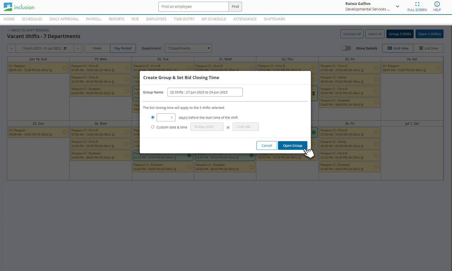This screenshot has width=452, height=271.
Task: Select Jun 23 Ashley 08:30 AM shift circle
Action: coord(376,80)
